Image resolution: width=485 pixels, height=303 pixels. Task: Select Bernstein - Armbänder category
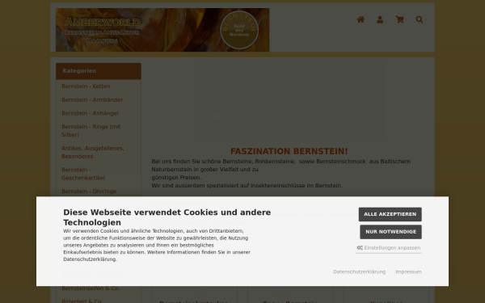tap(92, 100)
